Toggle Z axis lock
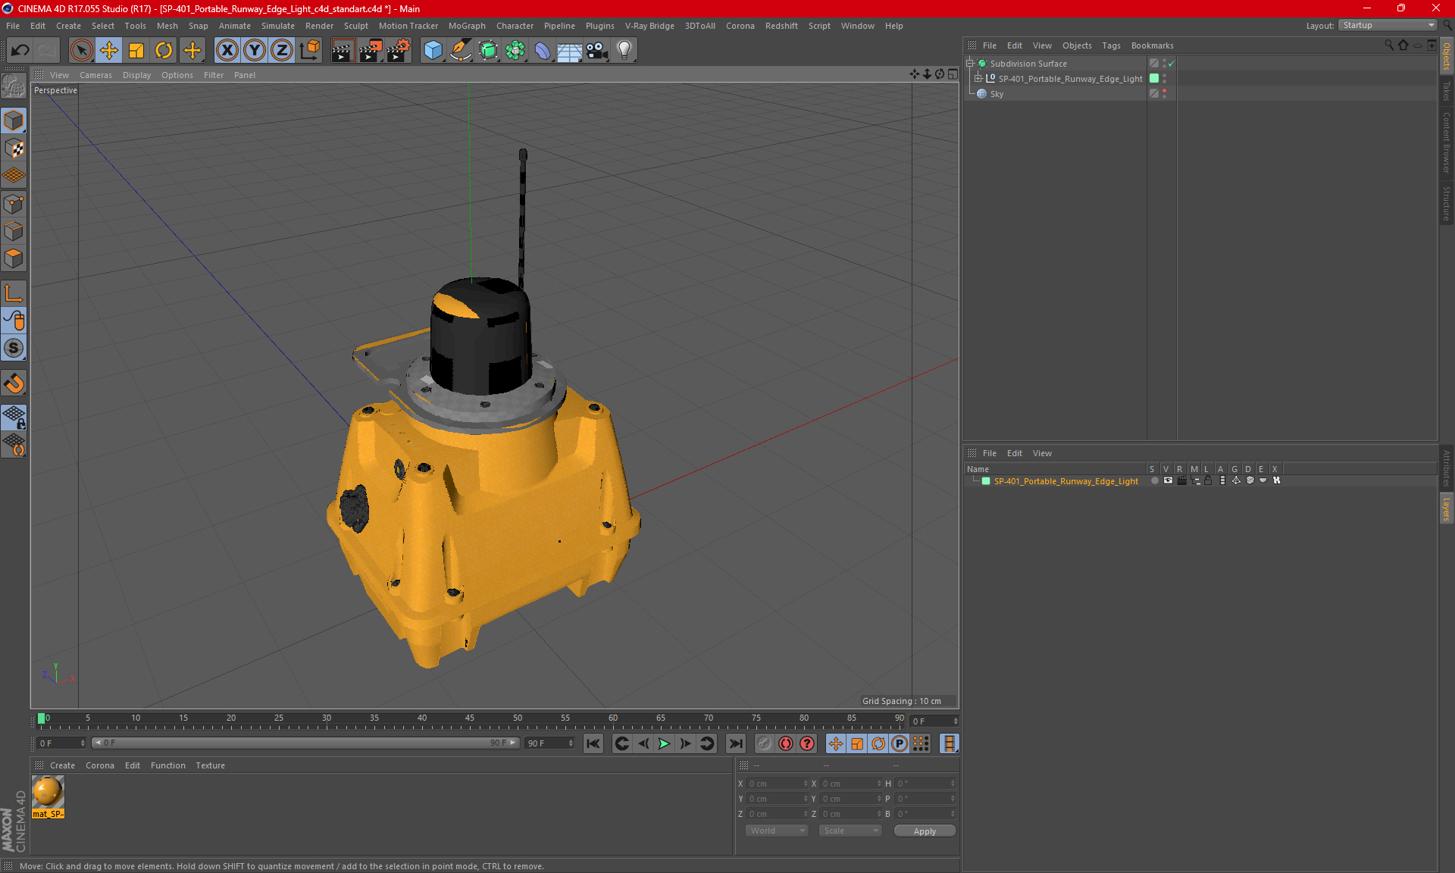1455x873 pixels. (282, 51)
